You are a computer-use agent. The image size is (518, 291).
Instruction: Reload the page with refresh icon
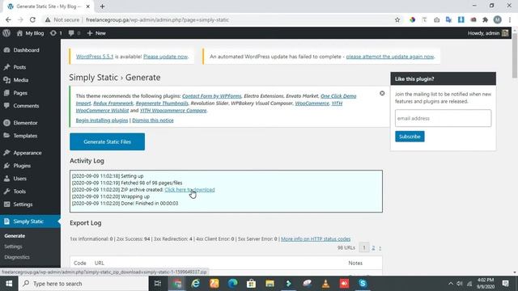click(x=32, y=19)
